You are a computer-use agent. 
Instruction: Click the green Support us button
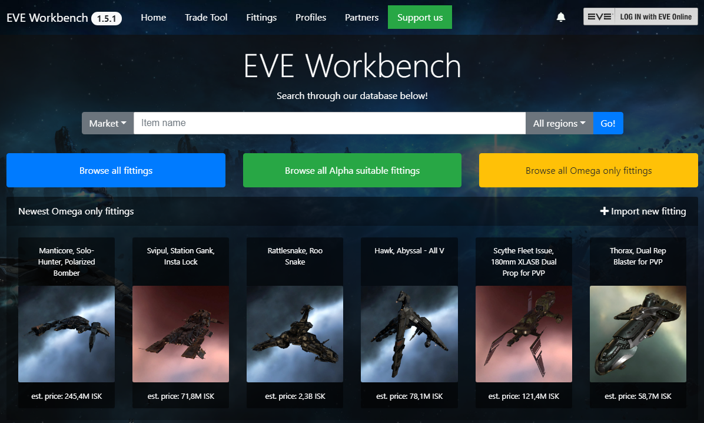[420, 18]
